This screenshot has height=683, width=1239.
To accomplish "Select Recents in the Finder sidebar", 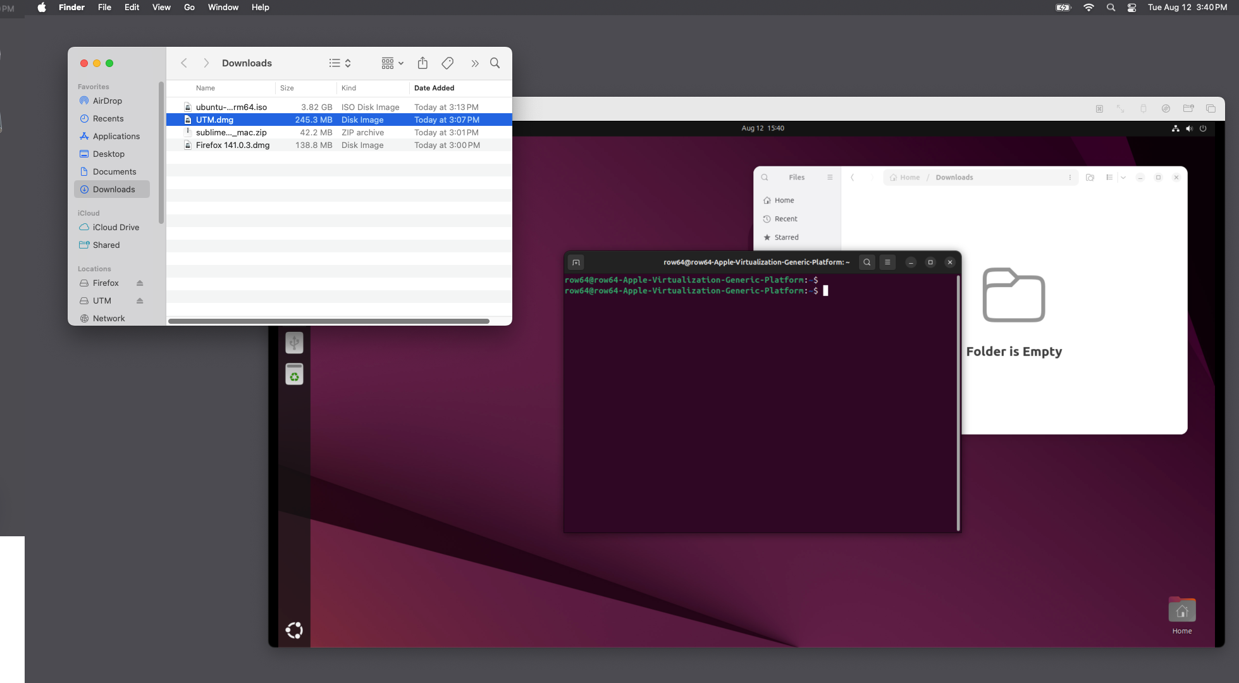I will pyautogui.click(x=108, y=118).
